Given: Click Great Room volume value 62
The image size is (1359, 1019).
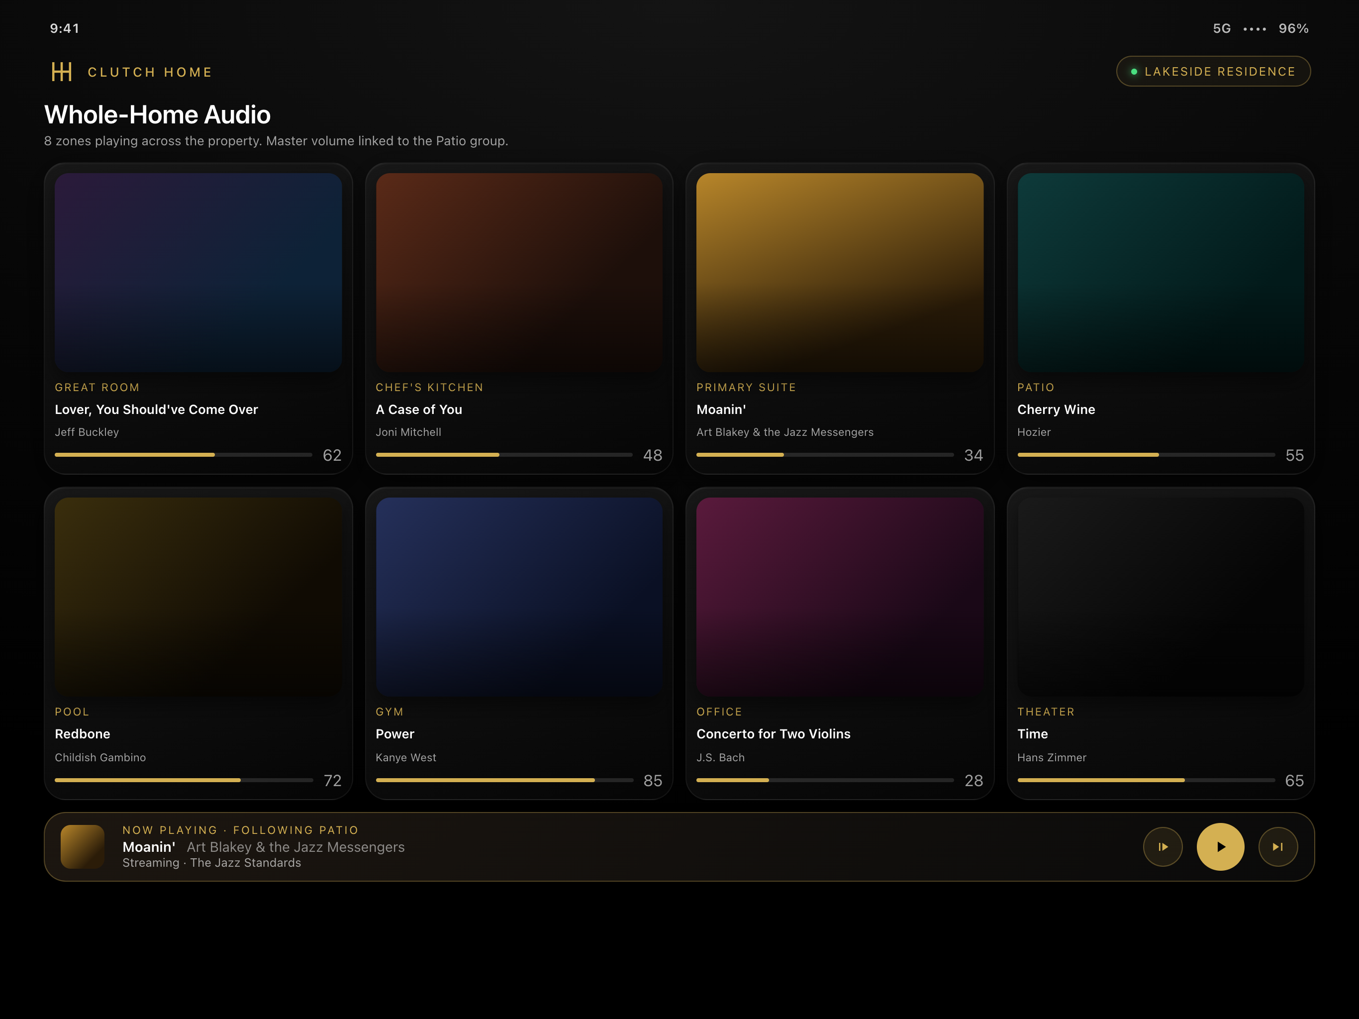Looking at the screenshot, I should pos(332,455).
